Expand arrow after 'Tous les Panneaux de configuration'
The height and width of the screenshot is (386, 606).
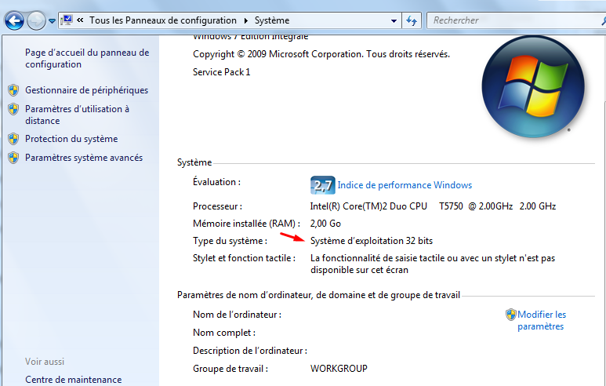click(x=245, y=20)
